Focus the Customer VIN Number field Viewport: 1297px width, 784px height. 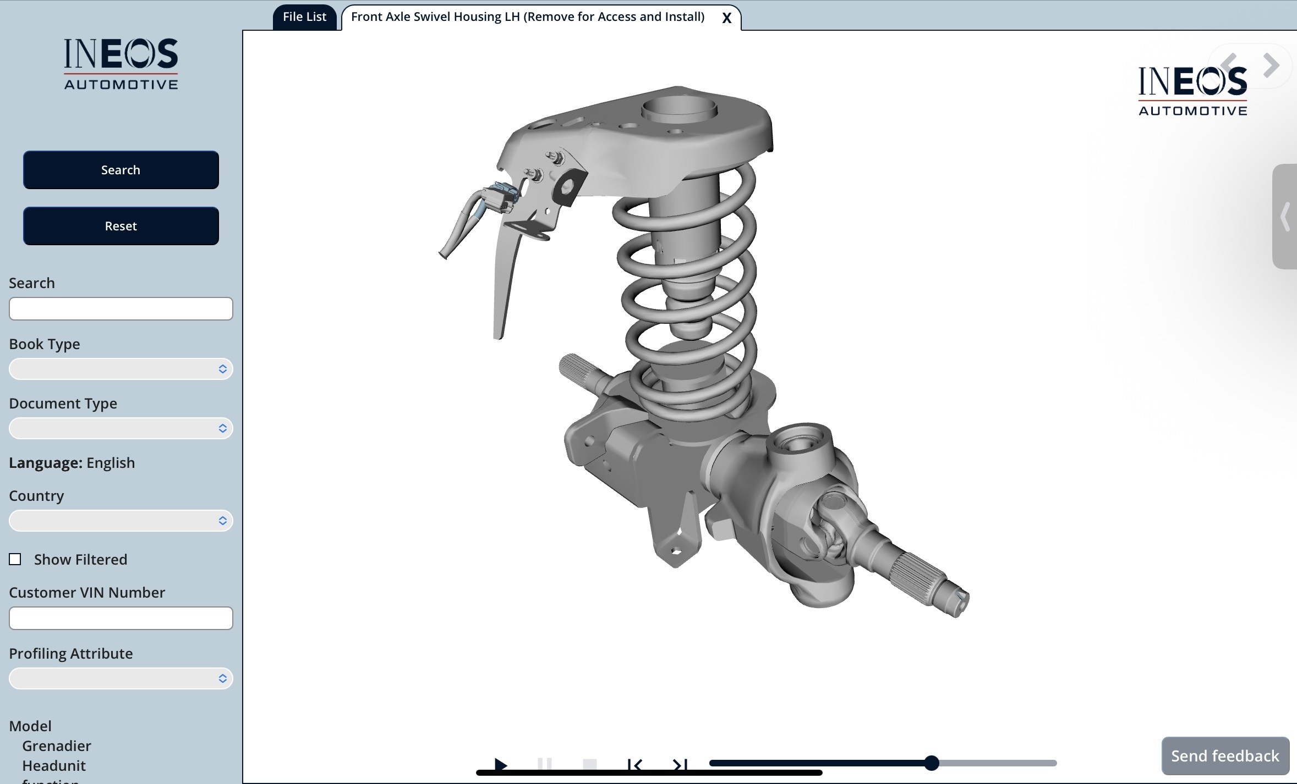pyautogui.click(x=121, y=619)
